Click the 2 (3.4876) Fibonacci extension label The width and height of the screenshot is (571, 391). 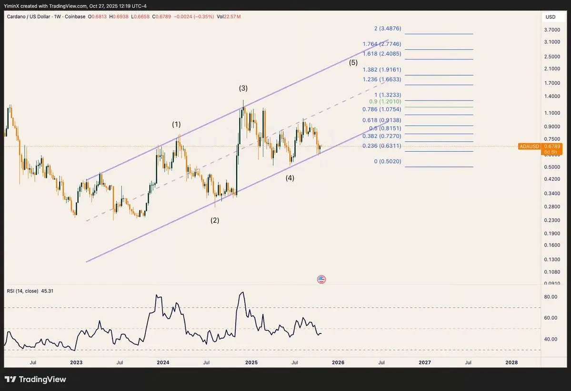click(388, 29)
